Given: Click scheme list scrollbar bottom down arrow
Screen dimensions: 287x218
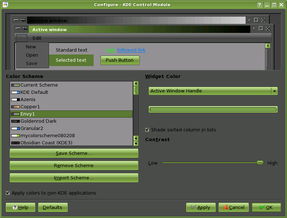Looking at the screenshot, I should coord(136,144).
